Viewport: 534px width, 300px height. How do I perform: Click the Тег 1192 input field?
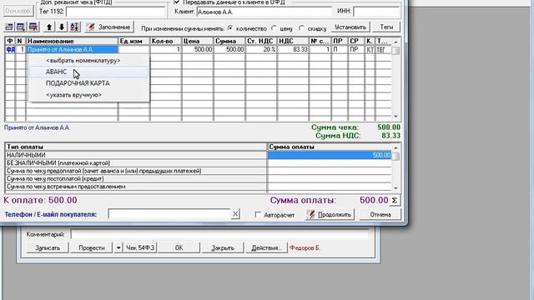click(115, 12)
